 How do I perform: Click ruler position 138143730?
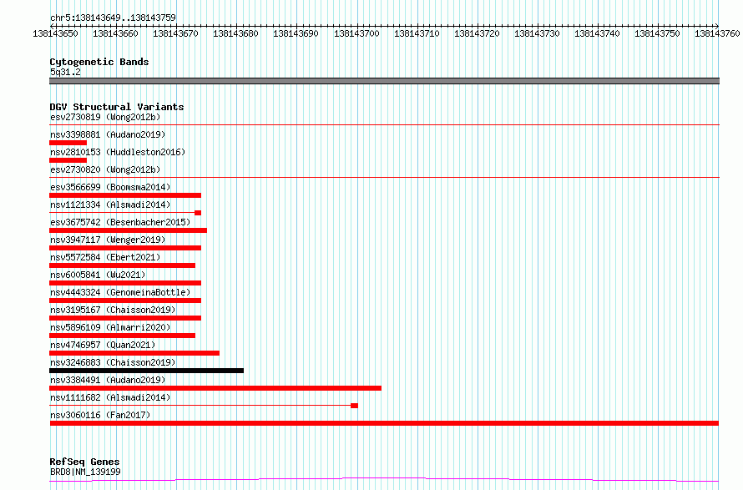tap(538, 33)
